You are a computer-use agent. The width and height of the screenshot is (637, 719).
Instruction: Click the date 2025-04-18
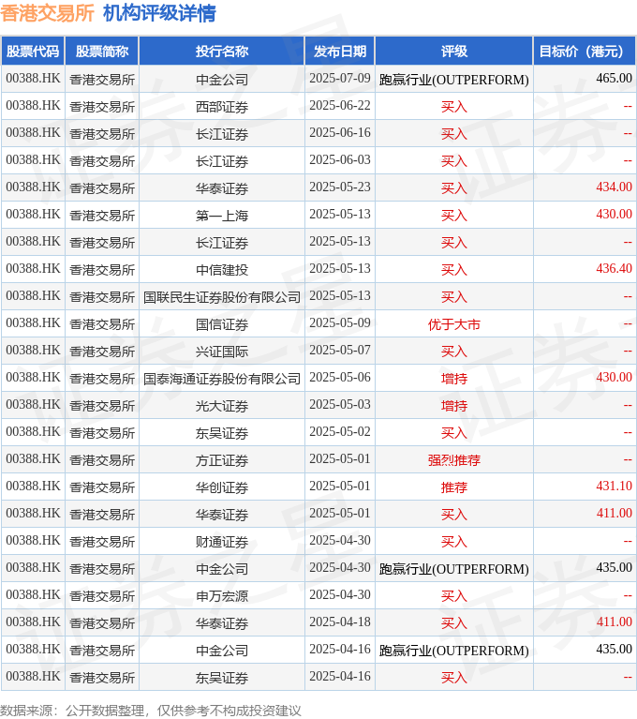(340, 622)
